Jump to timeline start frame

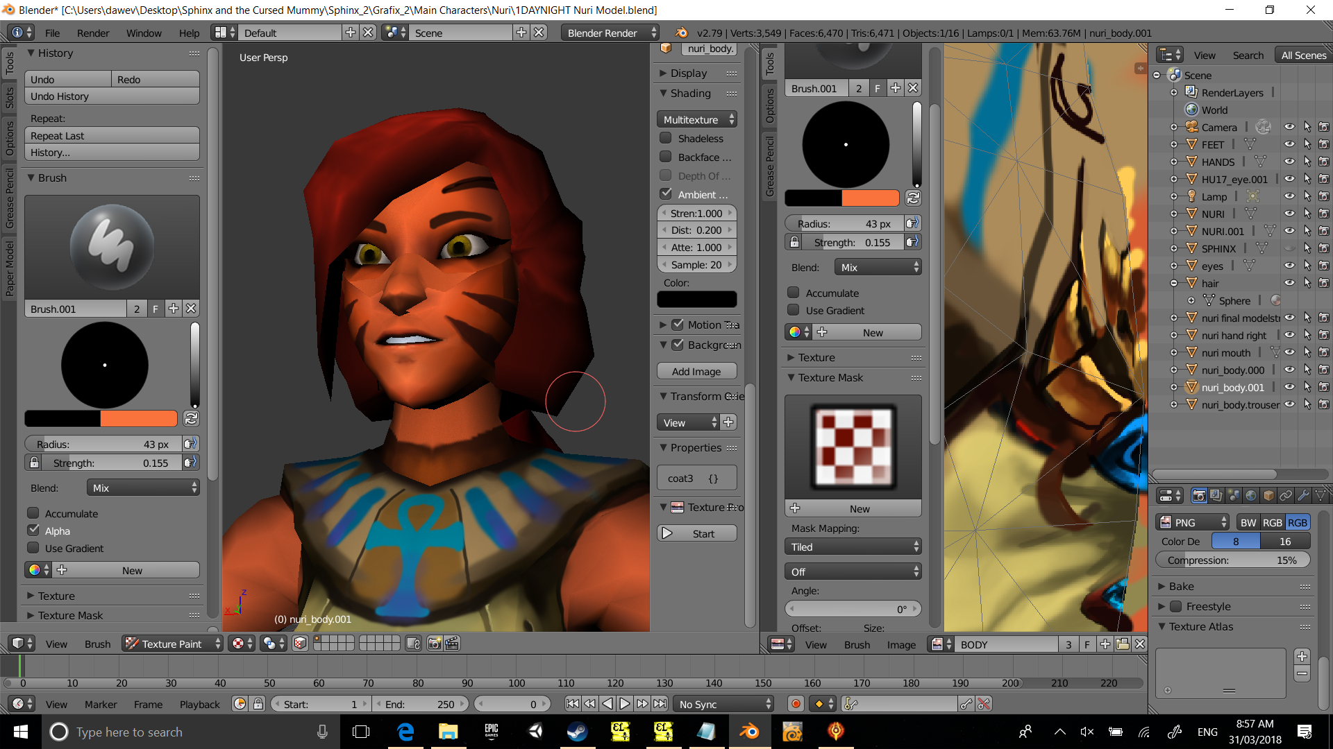coord(572,704)
